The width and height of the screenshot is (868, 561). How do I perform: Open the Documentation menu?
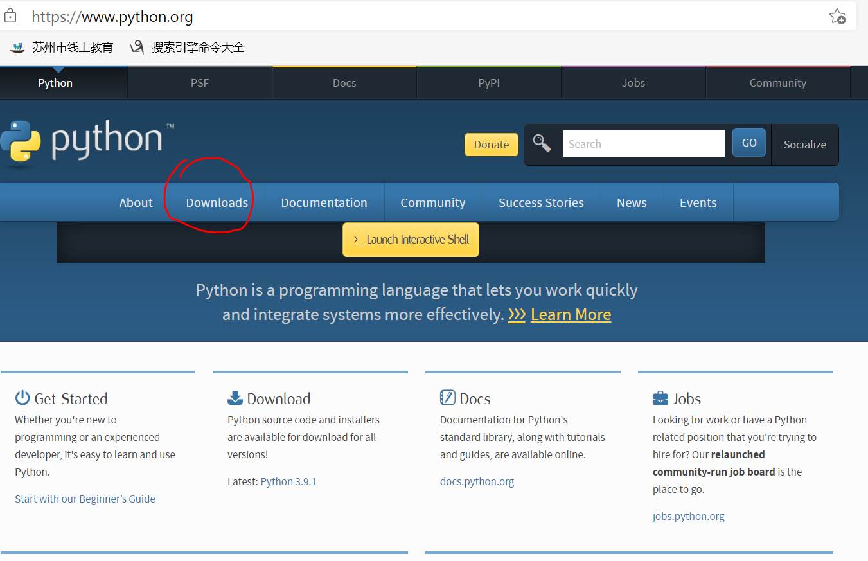pyautogui.click(x=324, y=202)
